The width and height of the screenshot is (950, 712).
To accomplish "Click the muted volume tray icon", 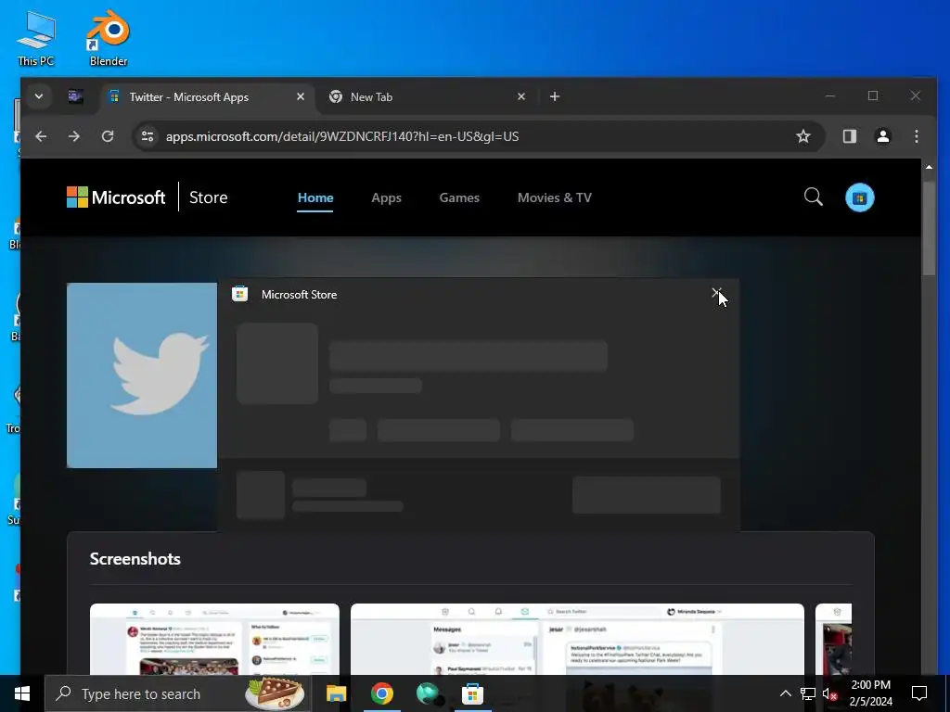I will 829,693.
